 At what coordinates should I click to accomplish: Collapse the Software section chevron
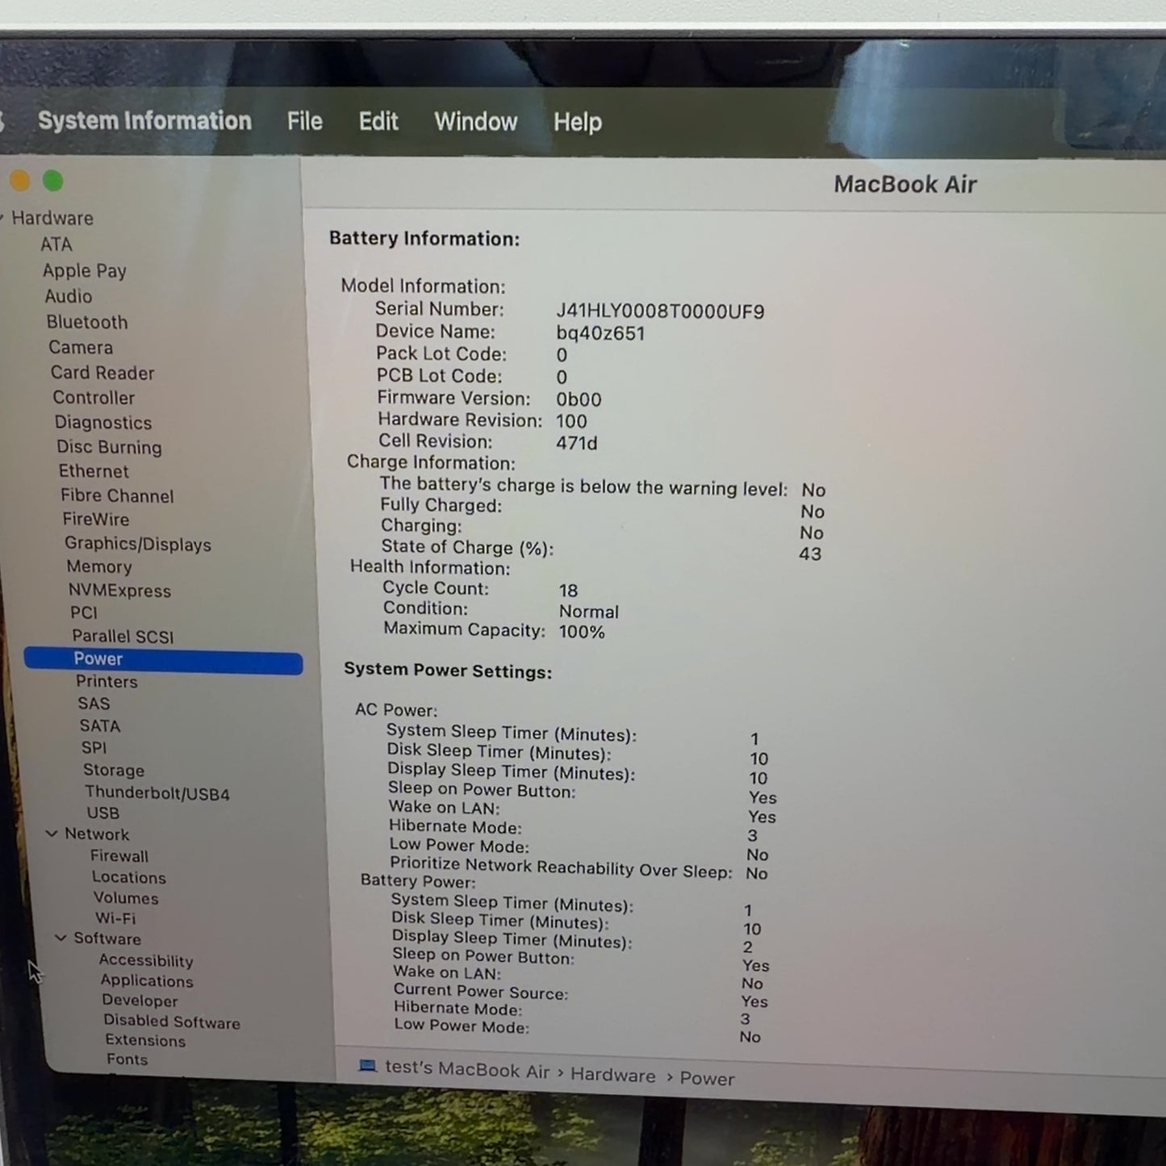tap(61, 938)
